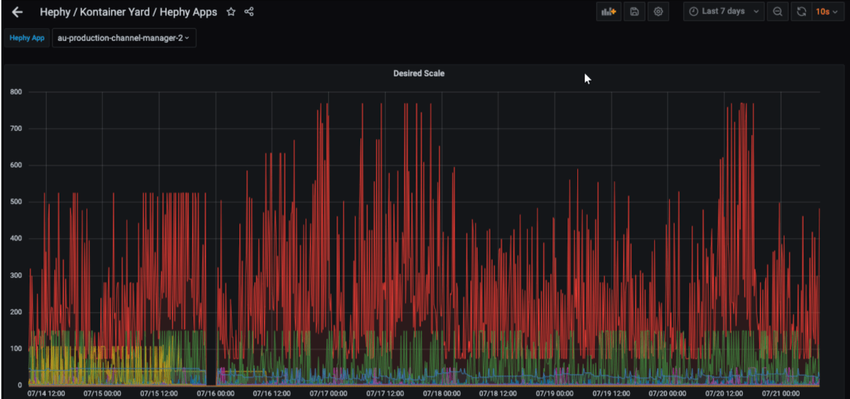Click the 07/16 12:00 time axis label
The width and height of the screenshot is (850, 399).
pyautogui.click(x=272, y=394)
